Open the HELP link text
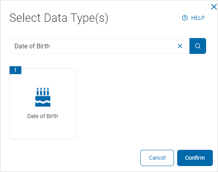The height and width of the screenshot is (172, 218). pos(198,18)
